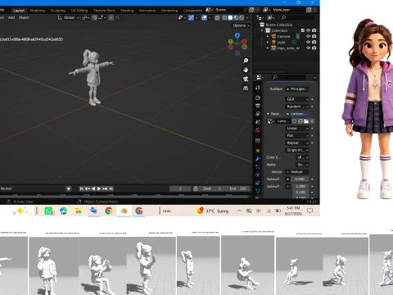Open the Output properties tab icon
The image size is (393, 295).
click(x=258, y=106)
